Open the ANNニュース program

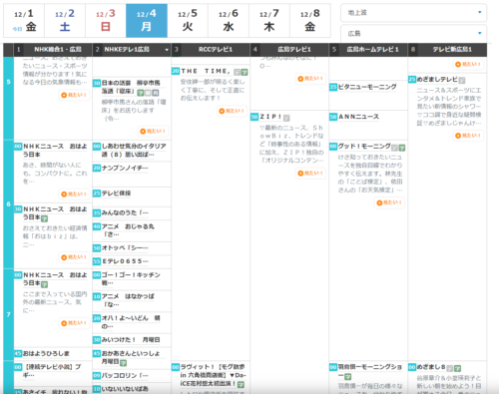pos(358,117)
